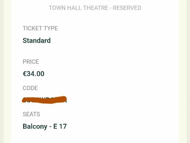The image size is (190, 143).
Task: Click the TOWN HALL THEATRE venue text
Action: [x=78, y=8]
